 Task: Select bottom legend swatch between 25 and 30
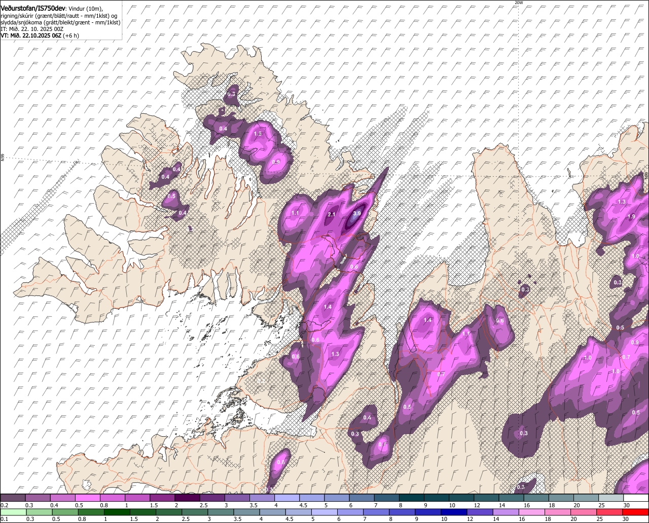click(x=609, y=512)
